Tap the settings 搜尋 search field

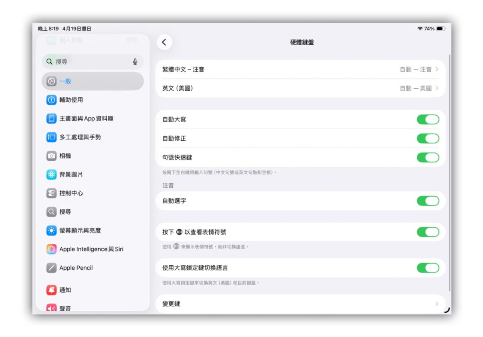(93, 62)
